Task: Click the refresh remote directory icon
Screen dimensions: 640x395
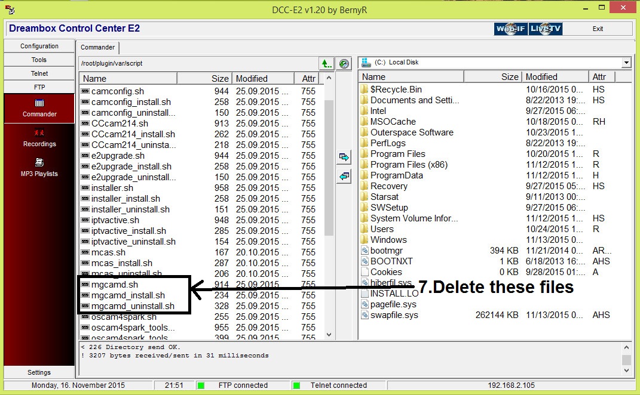Action: [344, 64]
